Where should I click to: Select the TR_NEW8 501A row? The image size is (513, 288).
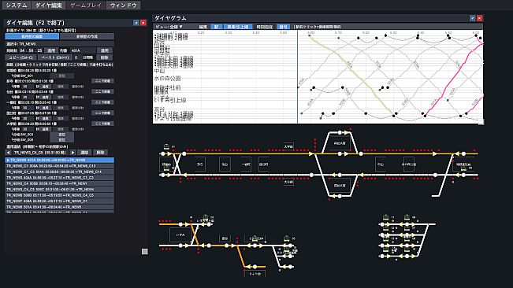point(60,207)
